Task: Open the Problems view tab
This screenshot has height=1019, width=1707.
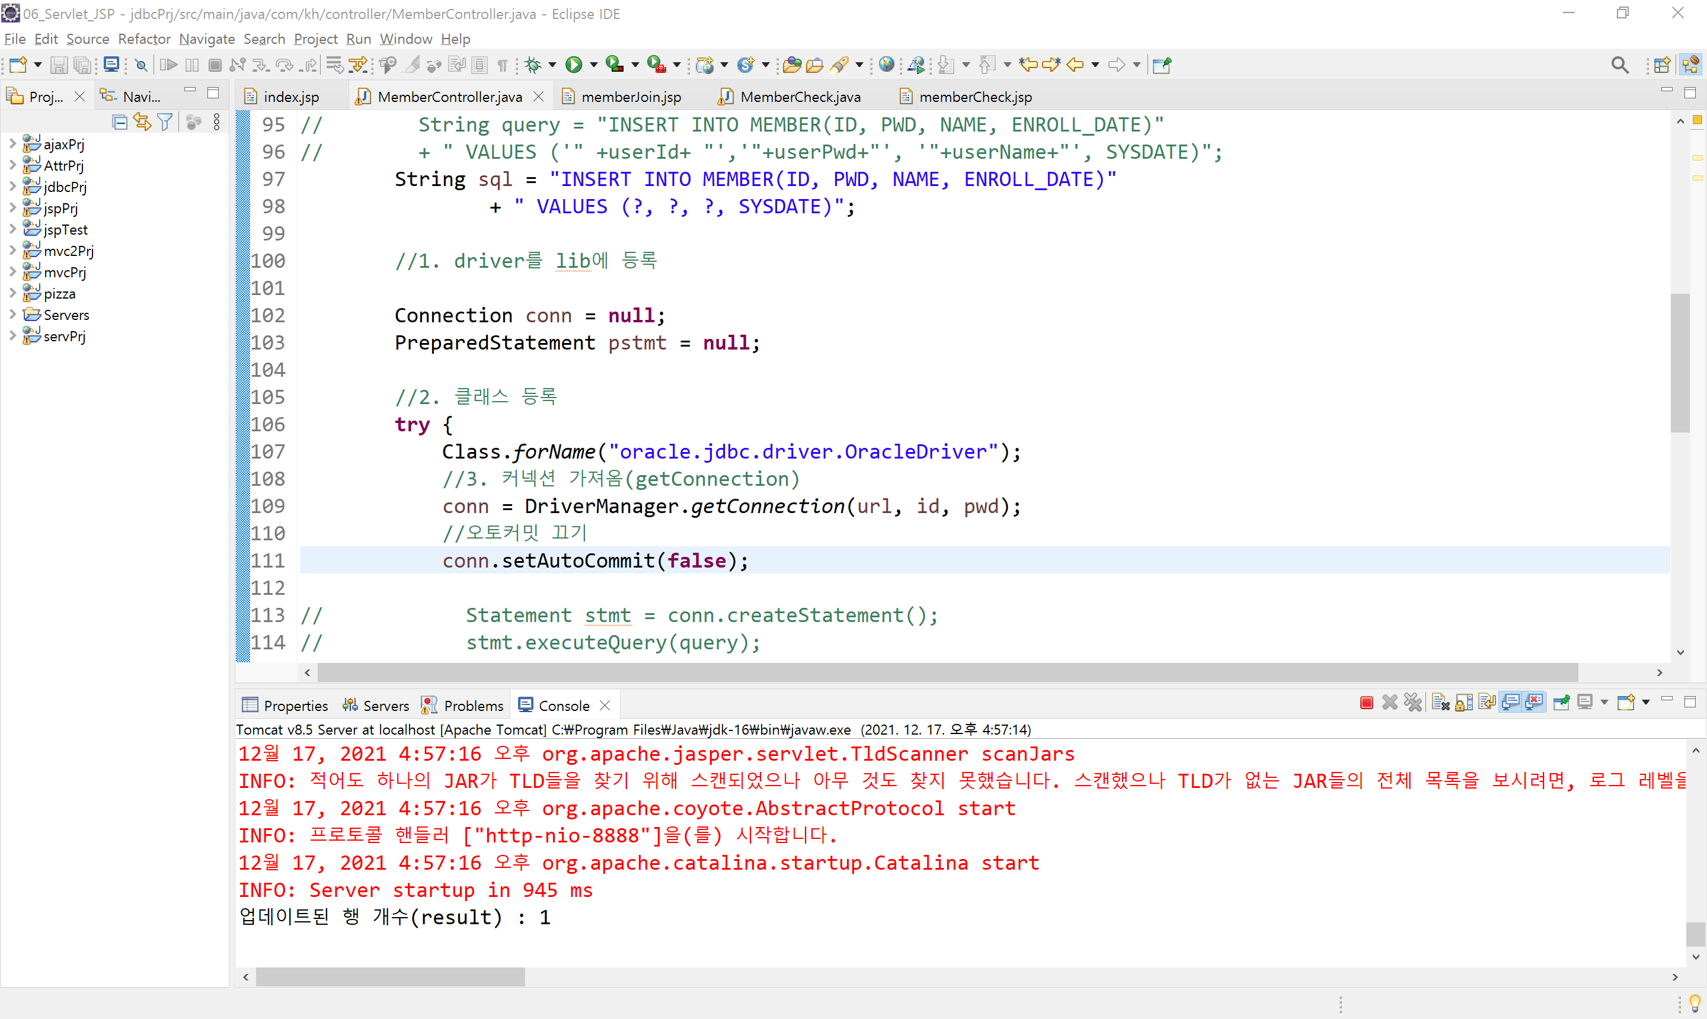Action: click(x=463, y=706)
